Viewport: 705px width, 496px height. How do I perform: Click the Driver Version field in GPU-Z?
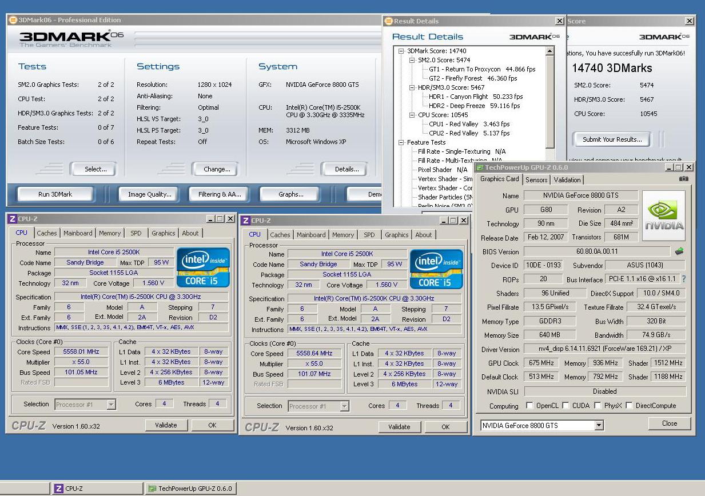[605, 349]
